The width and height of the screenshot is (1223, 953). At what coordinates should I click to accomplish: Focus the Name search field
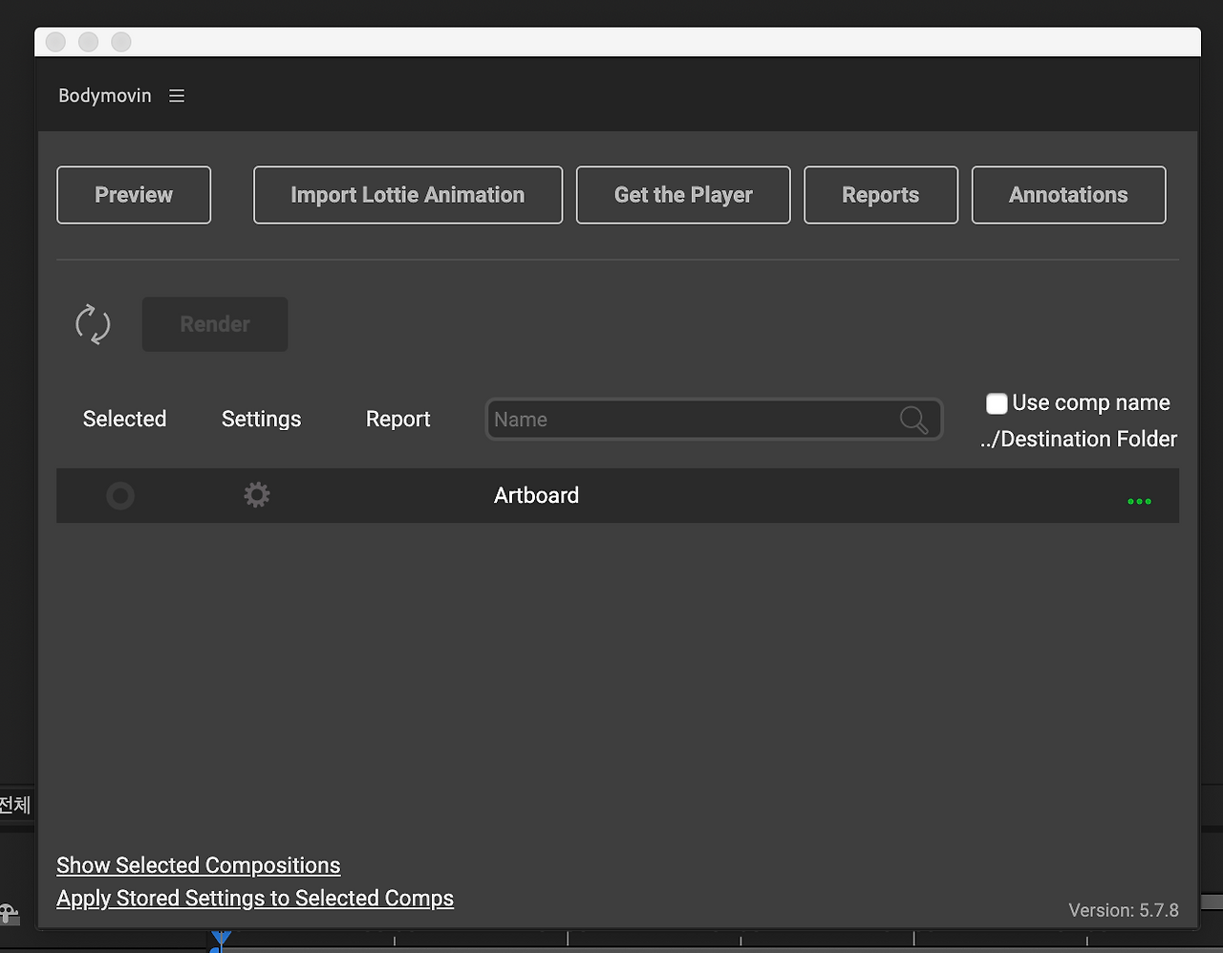coord(714,420)
